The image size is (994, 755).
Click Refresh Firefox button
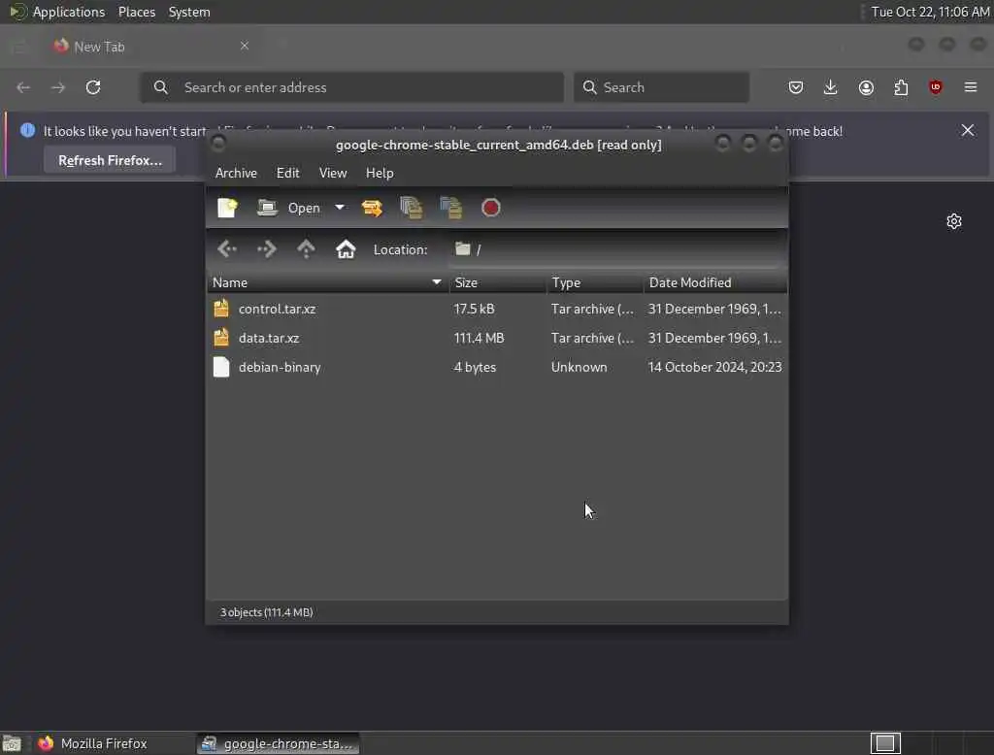point(110,160)
